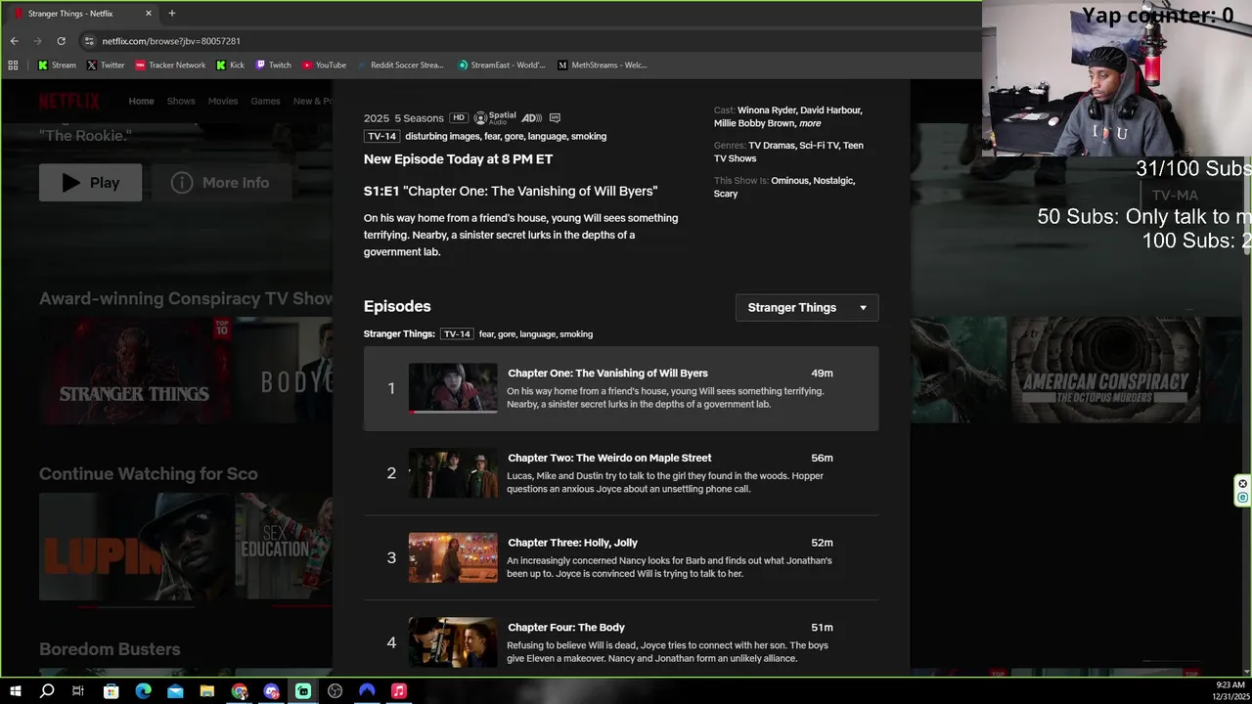The width and height of the screenshot is (1252, 704).
Task: Click the '49m' duration of episode 1
Action: [x=822, y=374]
